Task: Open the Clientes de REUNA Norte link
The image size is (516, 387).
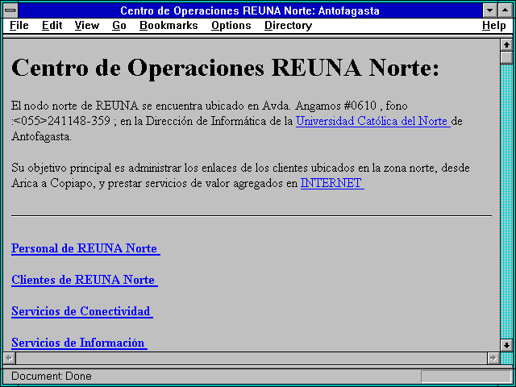Action: click(84, 280)
